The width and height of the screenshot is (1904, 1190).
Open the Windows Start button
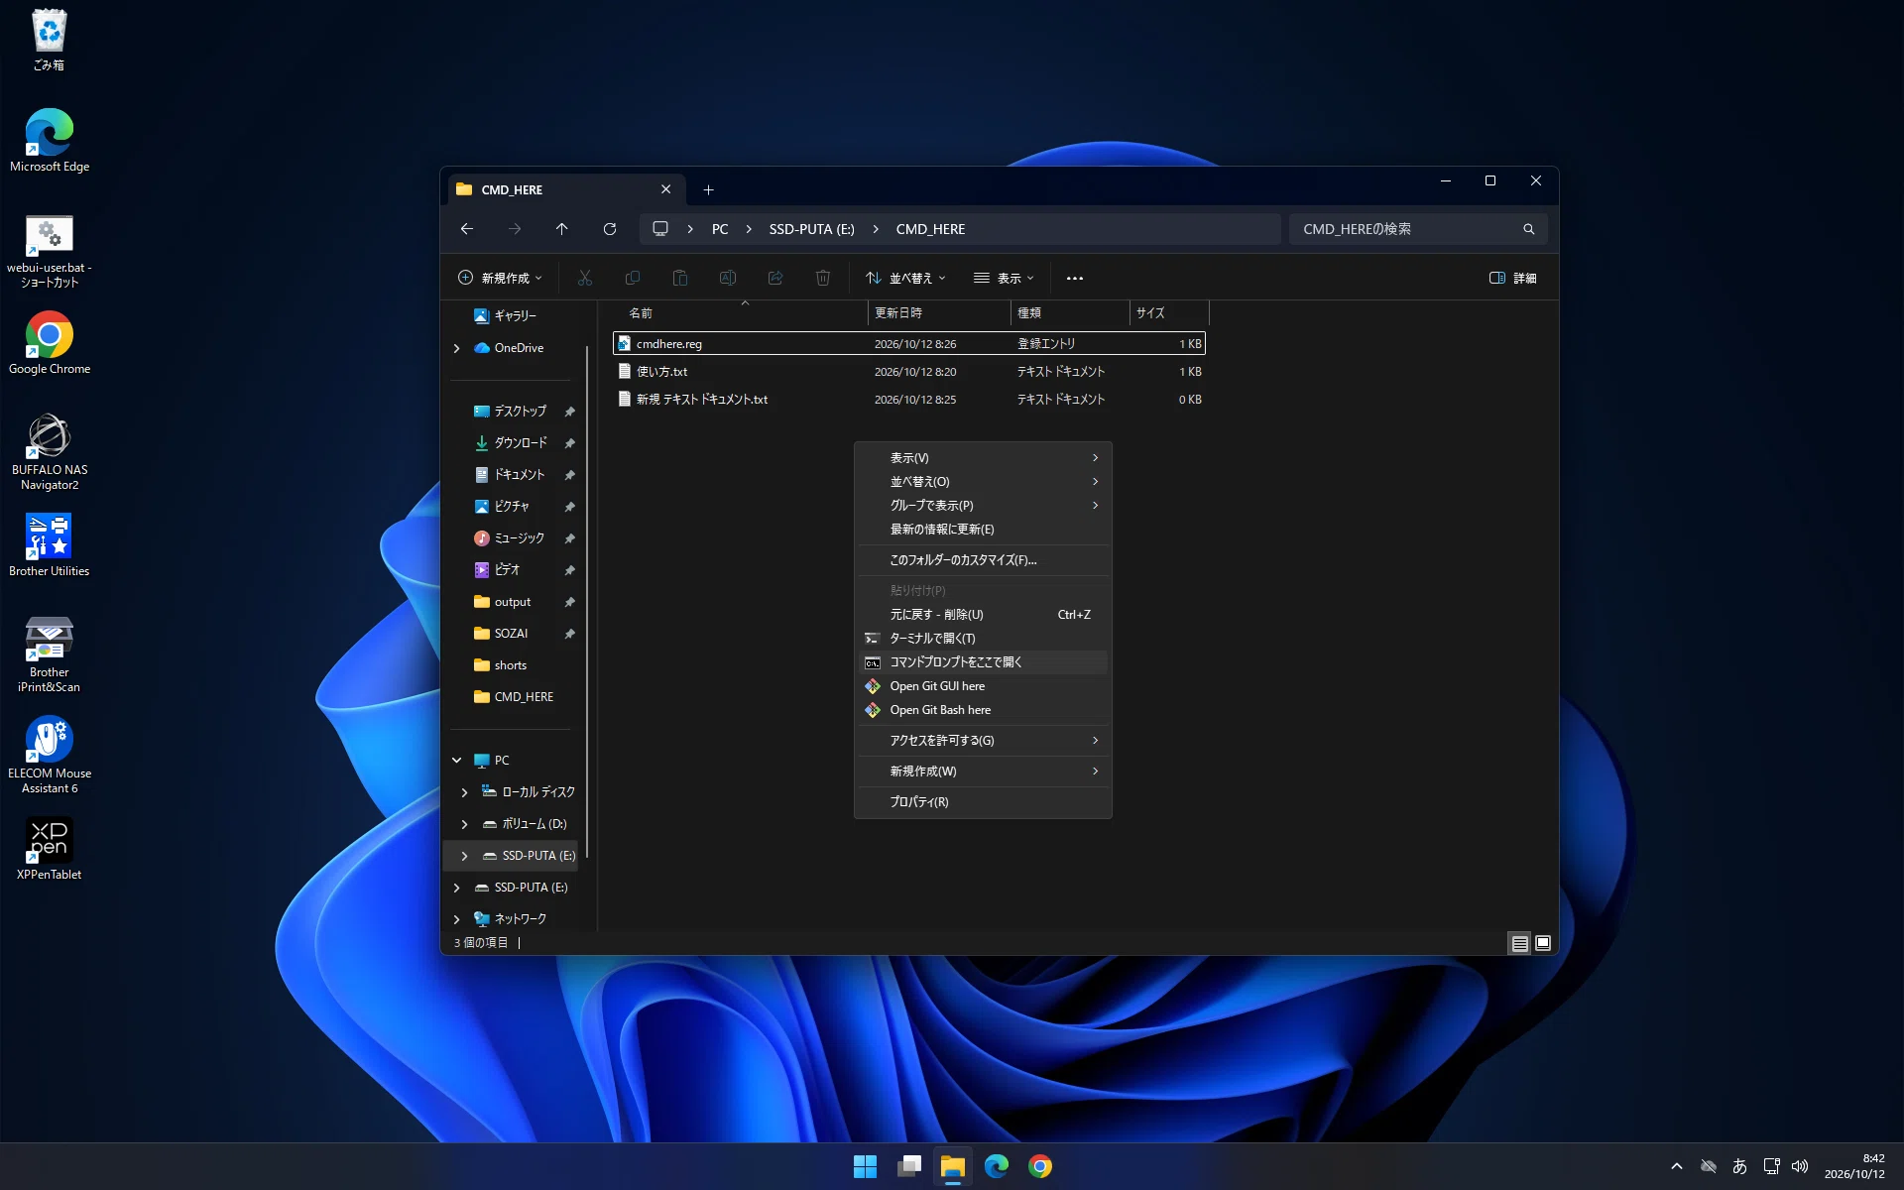(865, 1166)
